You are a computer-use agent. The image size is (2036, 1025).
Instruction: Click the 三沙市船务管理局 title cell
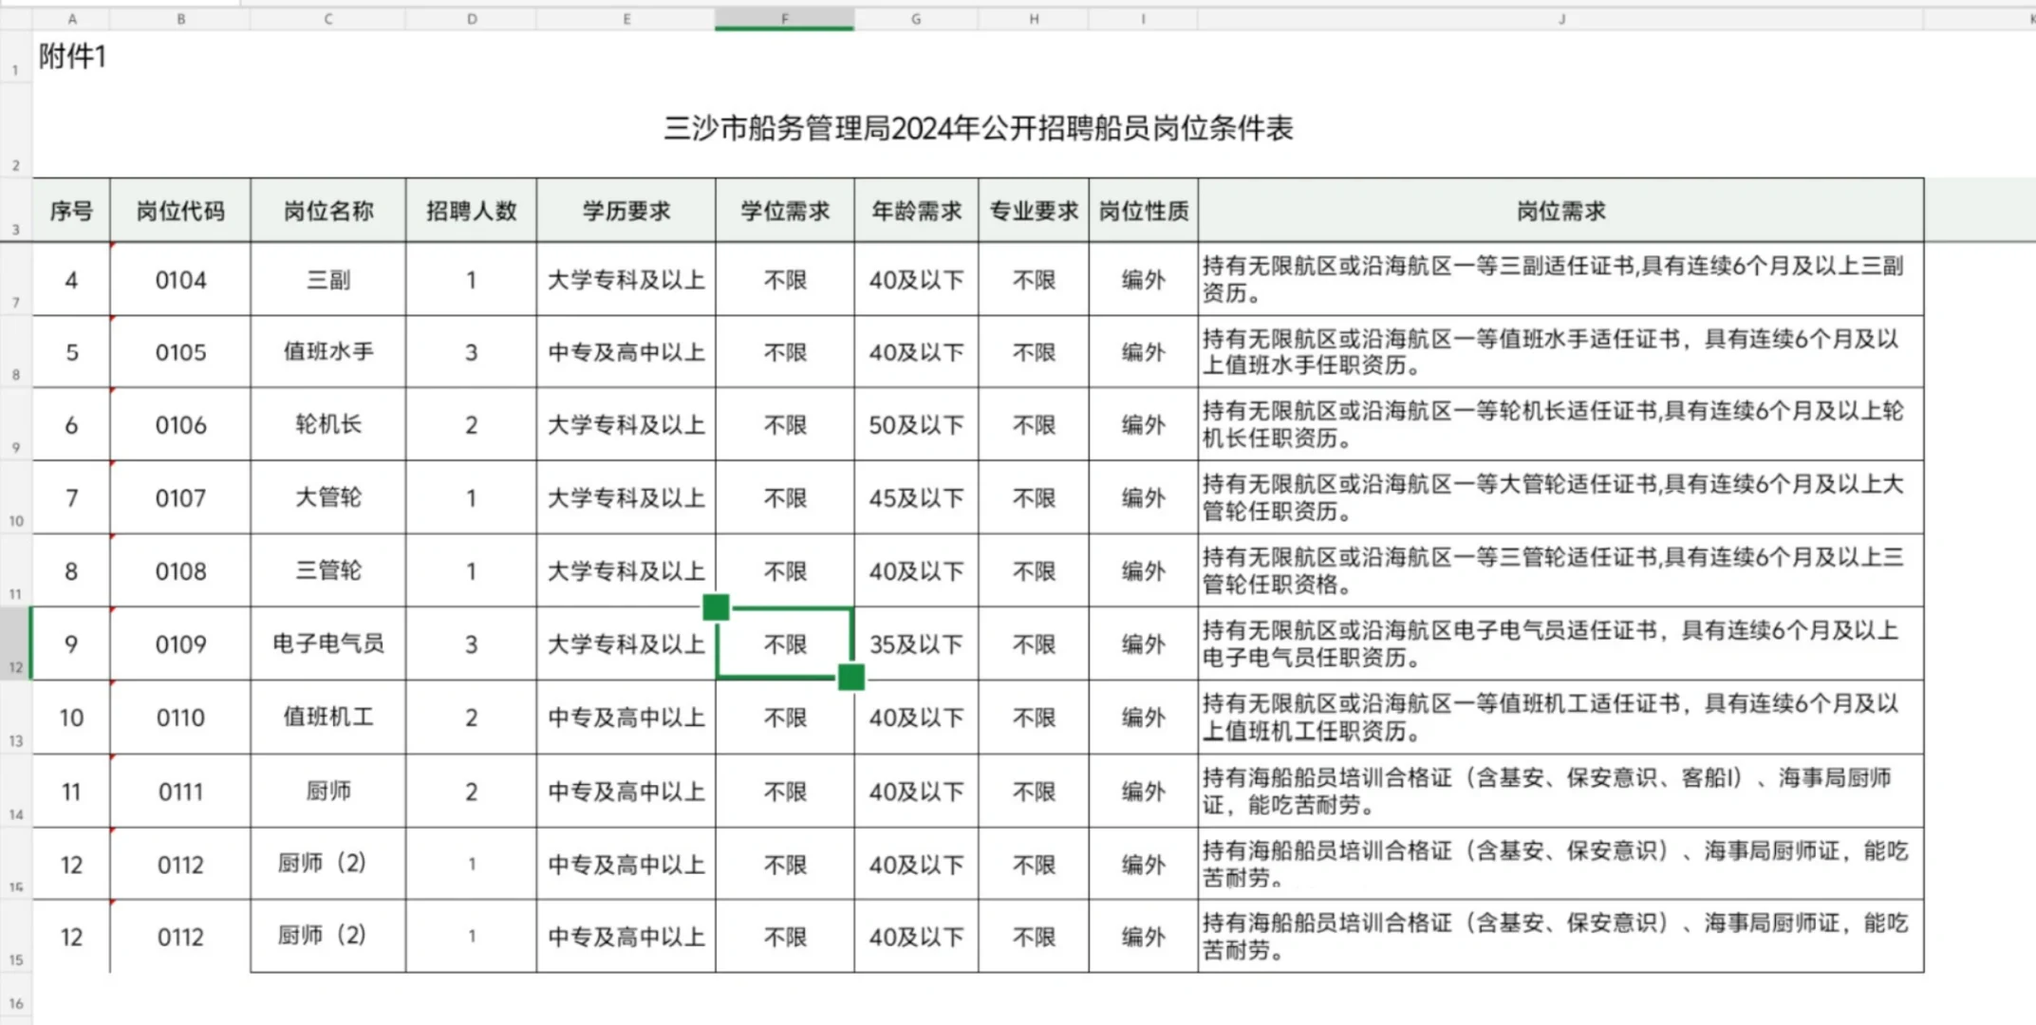(978, 128)
